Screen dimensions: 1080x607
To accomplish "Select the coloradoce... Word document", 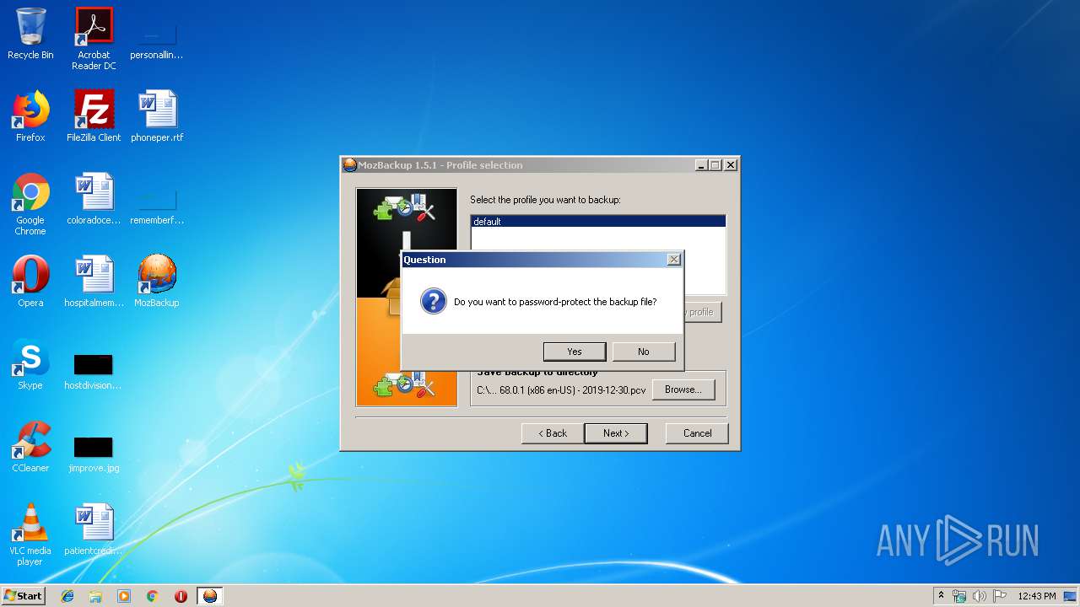I will [x=94, y=199].
